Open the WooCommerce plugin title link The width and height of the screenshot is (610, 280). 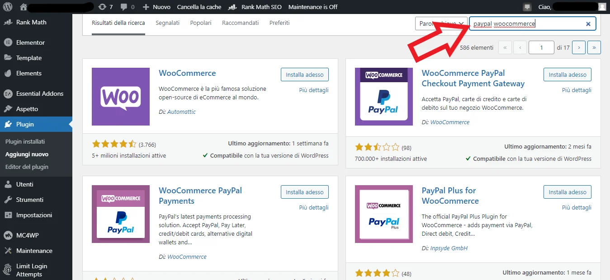tap(187, 73)
